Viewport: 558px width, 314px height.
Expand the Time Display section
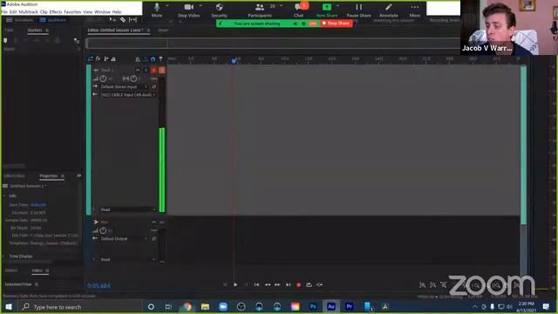pyautogui.click(x=3, y=256)
